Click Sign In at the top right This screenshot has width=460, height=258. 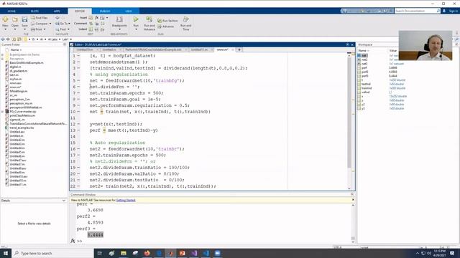(454, 11)
